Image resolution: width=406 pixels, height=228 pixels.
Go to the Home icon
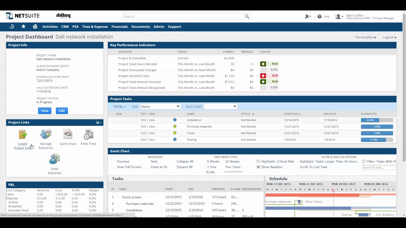[x=35, y=27]
